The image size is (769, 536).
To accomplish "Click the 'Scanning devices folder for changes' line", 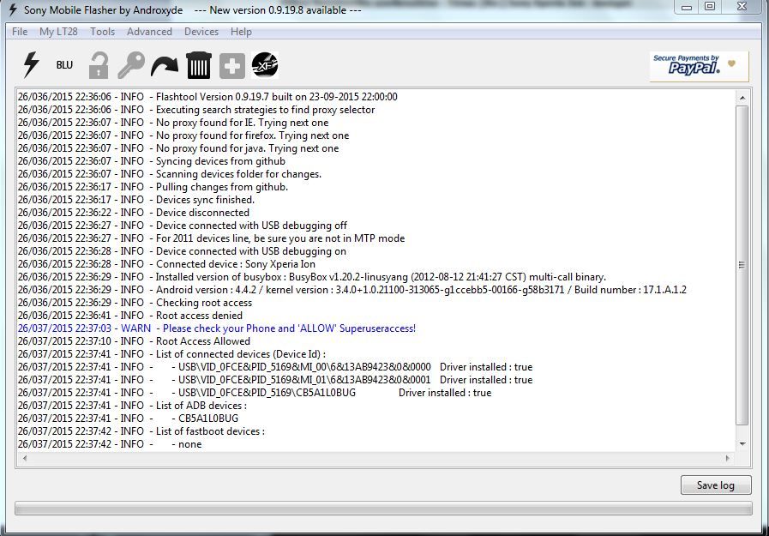I will (170, 174).
